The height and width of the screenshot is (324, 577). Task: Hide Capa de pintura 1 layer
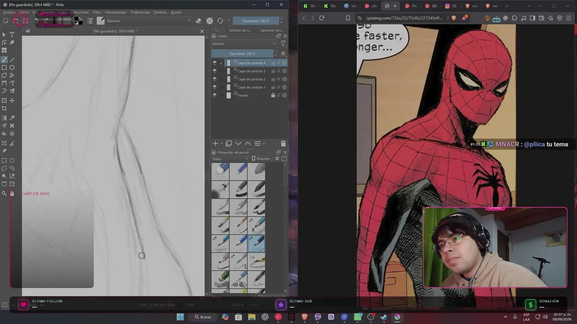[x=215, y=87]
